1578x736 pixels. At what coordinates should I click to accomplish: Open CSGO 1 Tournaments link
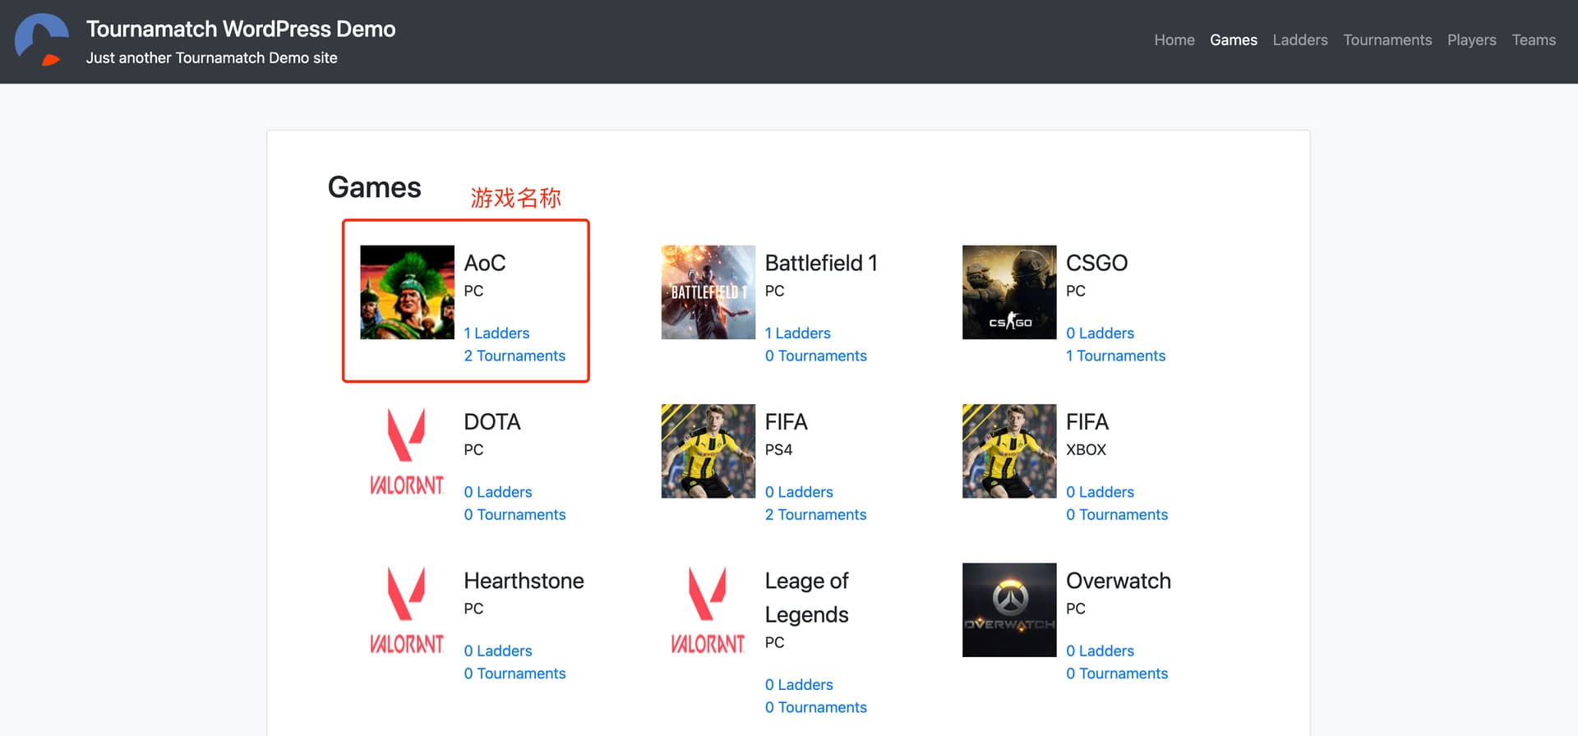point(1115,356)
